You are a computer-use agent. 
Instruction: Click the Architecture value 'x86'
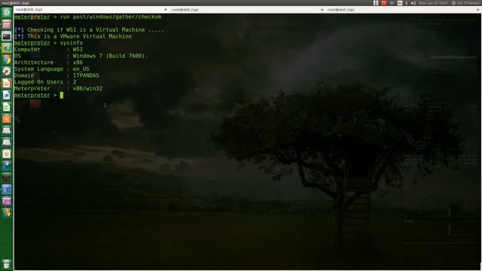click(78, 62)
